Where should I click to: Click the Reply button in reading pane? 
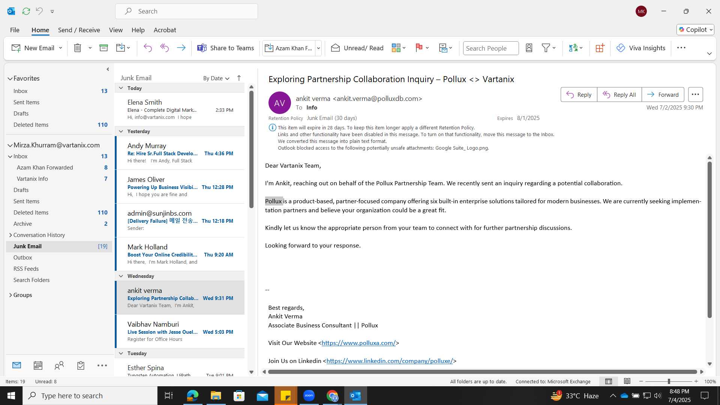(579, 94)
